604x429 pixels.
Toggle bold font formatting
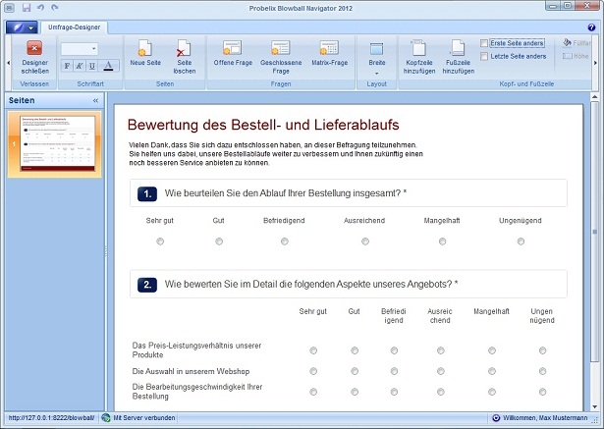[67, 66]
